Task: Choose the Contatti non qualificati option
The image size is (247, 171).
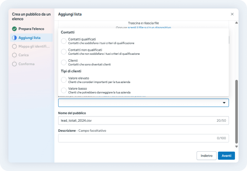Action: pos(64,52)
